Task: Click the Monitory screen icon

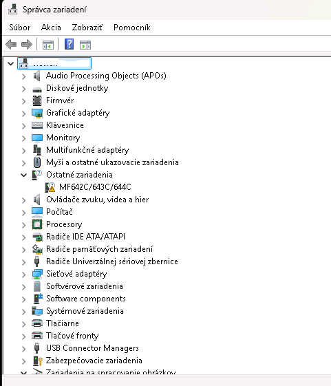Action: pyautogui.click(x=37, y=138)
